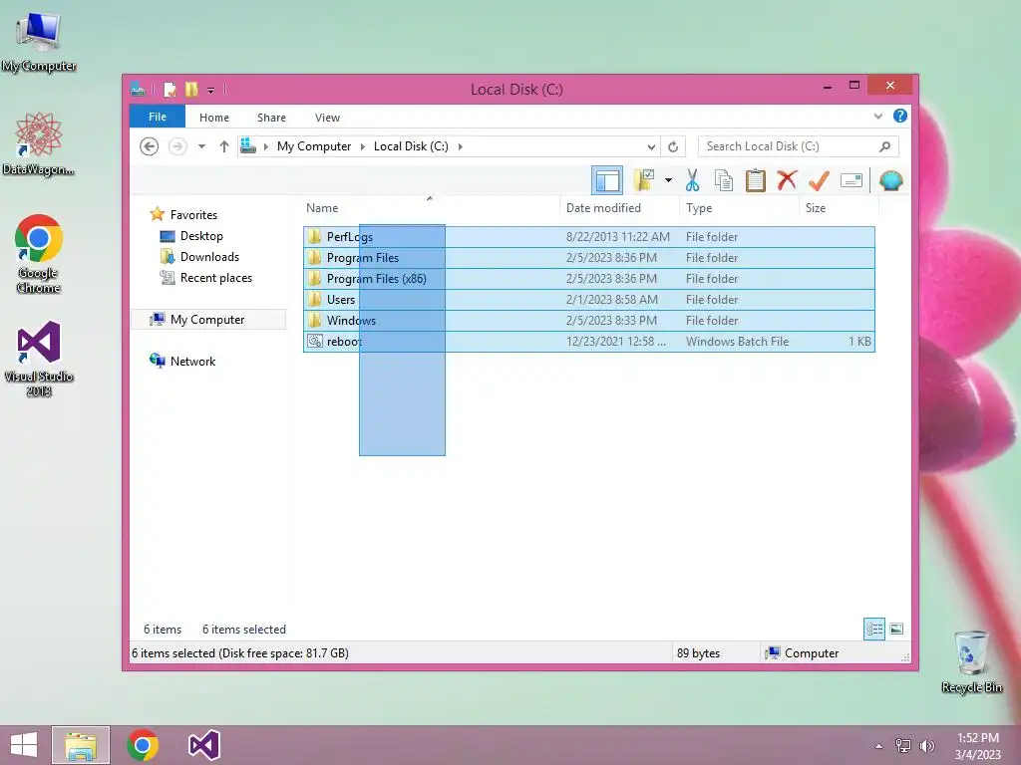
Task: Toggle the navigation pane layout button
Action: coord(607,181)
